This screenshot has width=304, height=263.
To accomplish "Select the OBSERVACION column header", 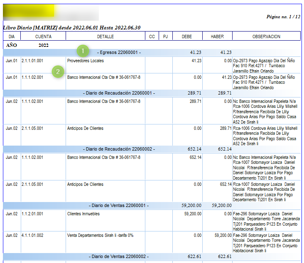I will pos(266,37).
